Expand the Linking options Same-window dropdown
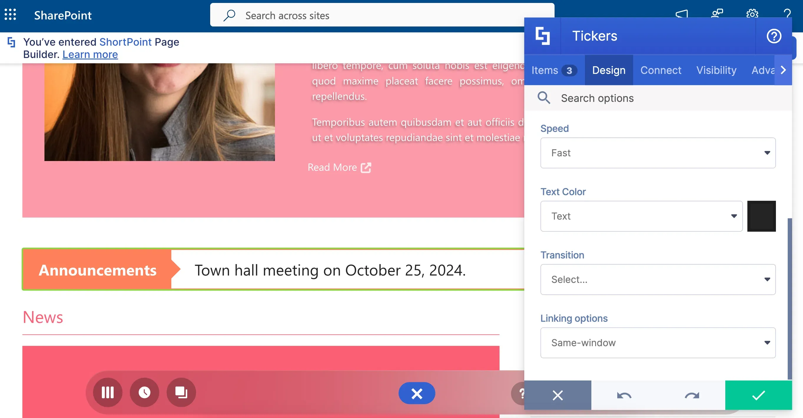The height and width of the screenshot is (418, 803). (x=658, y=343)
